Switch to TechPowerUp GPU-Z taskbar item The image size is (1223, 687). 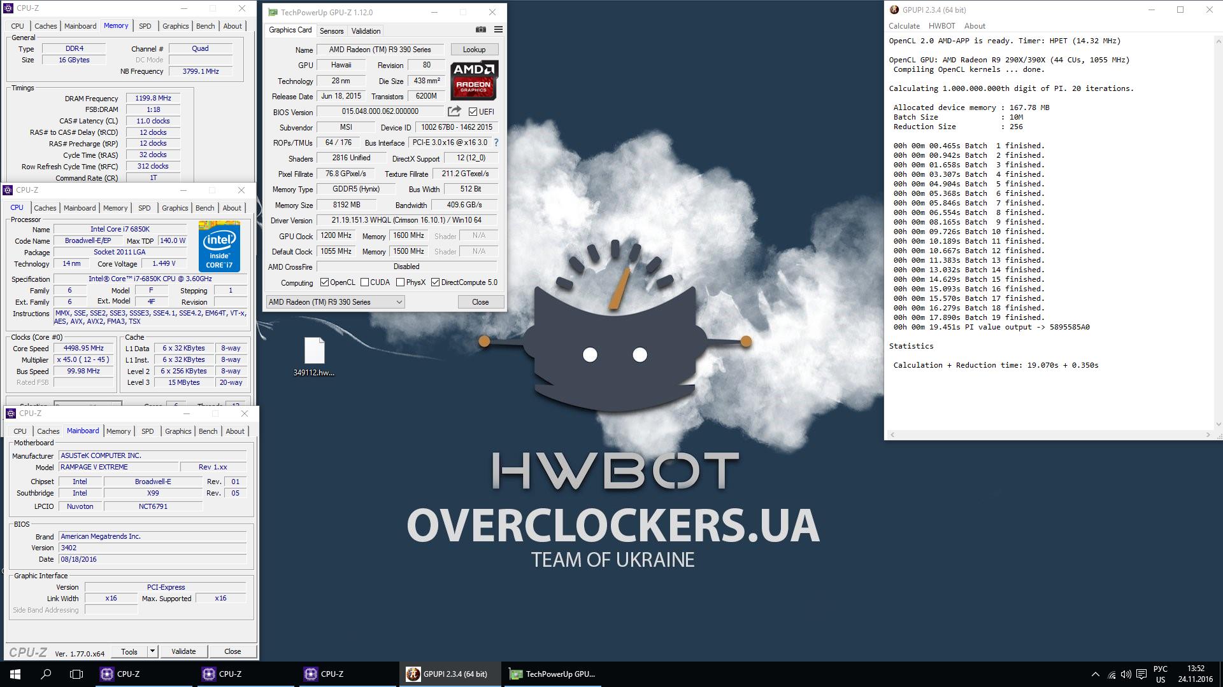(x=552, y=674)
